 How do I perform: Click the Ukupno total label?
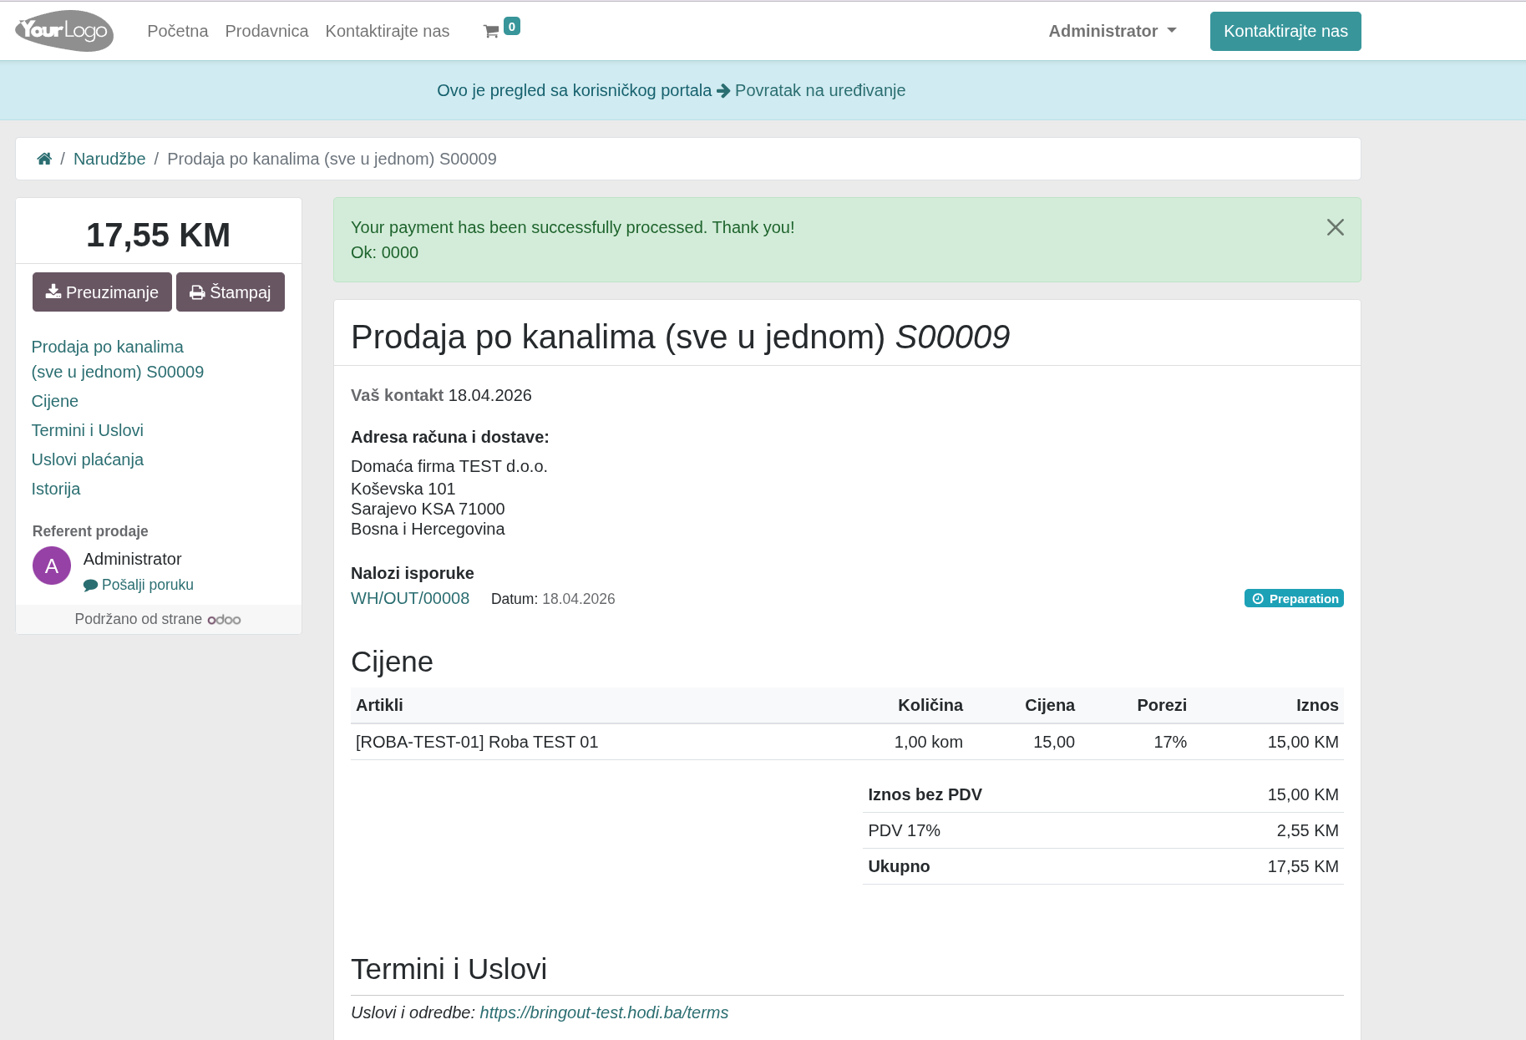pos(899,866)
